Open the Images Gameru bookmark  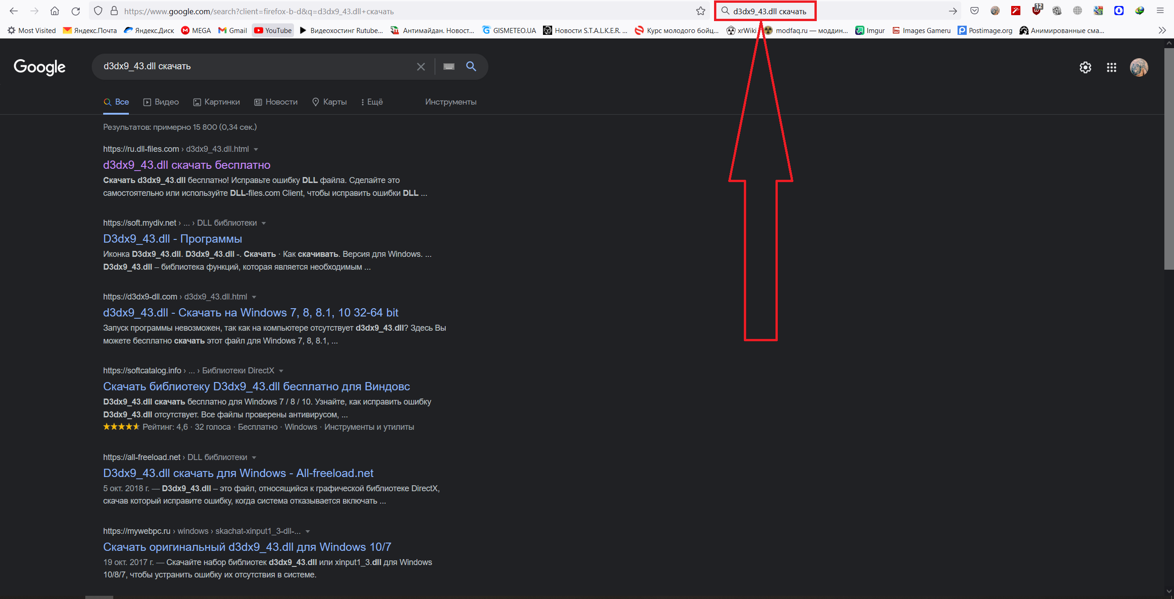coord(922,30)
